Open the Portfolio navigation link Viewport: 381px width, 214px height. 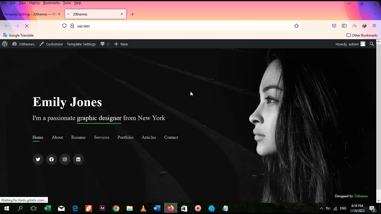[x=125, y=137]
